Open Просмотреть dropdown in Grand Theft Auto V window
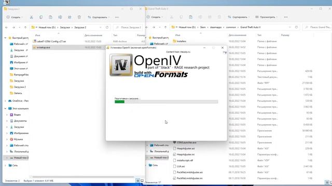Image resolution: width=332 pixels, height=186 pixels. click(x=266, y=17)
